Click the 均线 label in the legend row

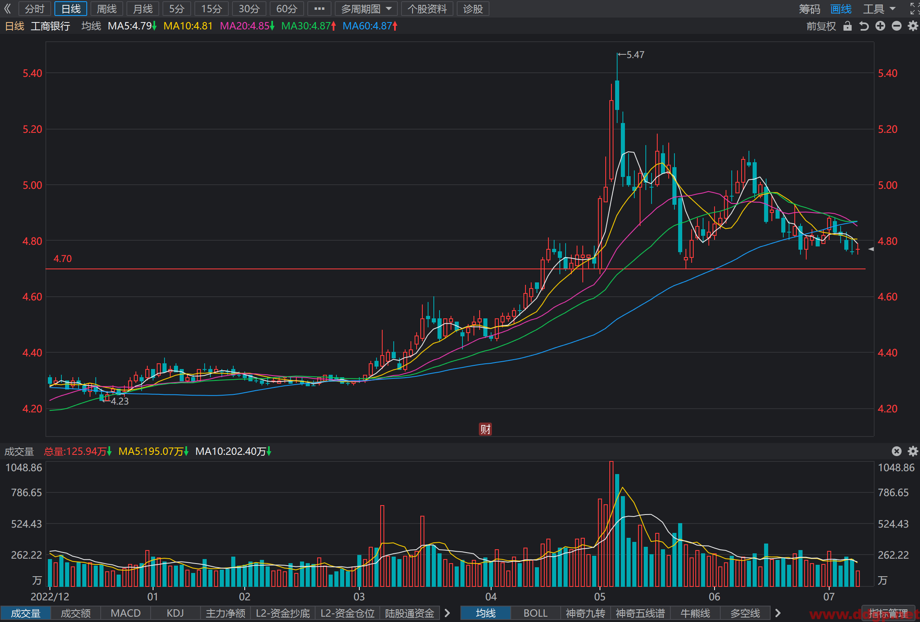[91, 26]
